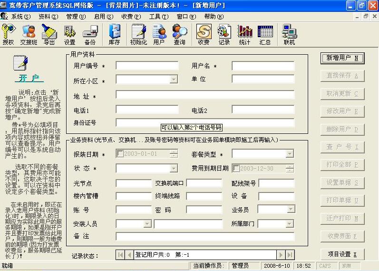This screenshot has width=379, height=271.
Task: Click the 开户 notepad icon on left panel
Action: pyautogui.click(x=20, y=63)
